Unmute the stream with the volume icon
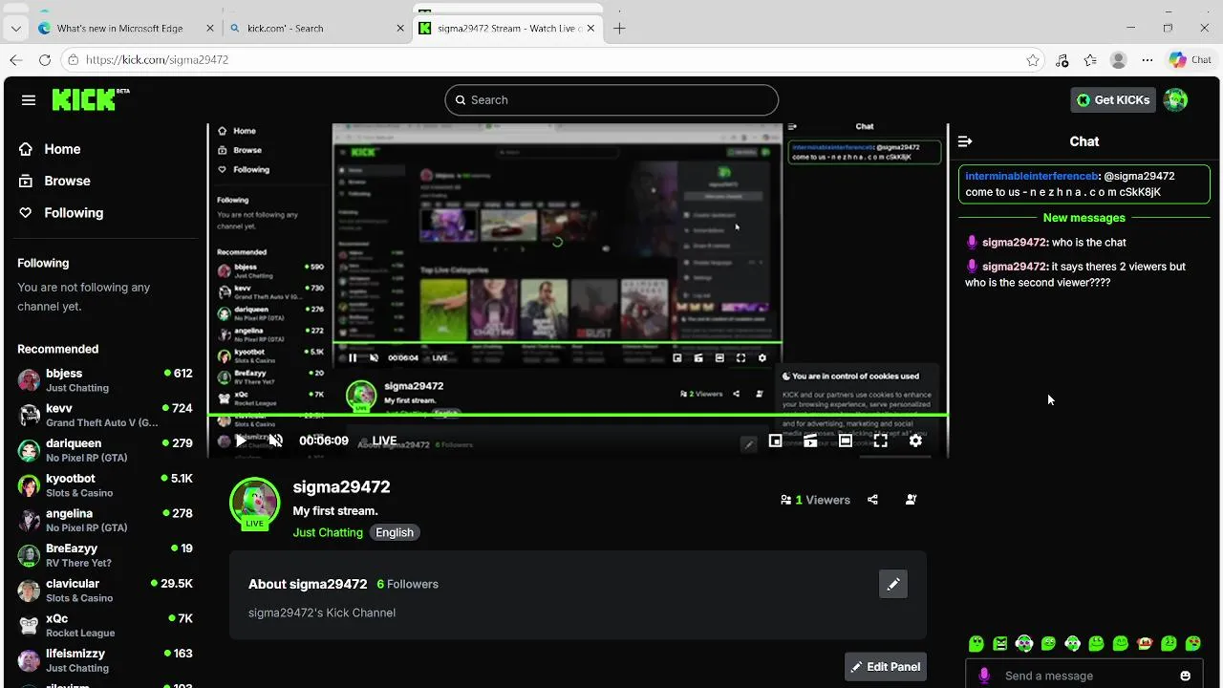Image resolution: width=1223 pixels, height=688 pixels. coord(275,441)
